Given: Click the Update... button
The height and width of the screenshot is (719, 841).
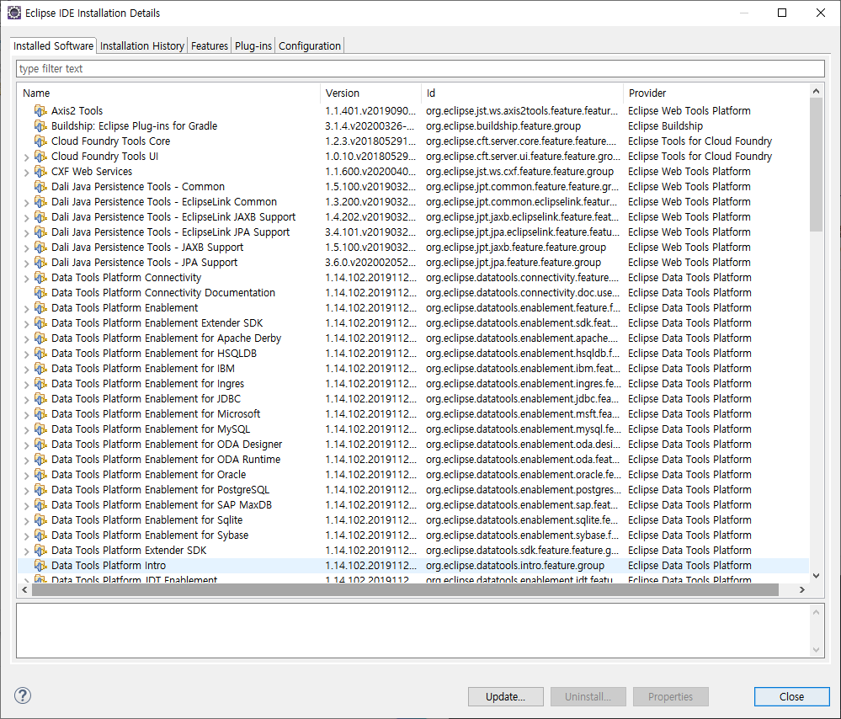Looking at the screenshot, I should (x=505, y=696).
